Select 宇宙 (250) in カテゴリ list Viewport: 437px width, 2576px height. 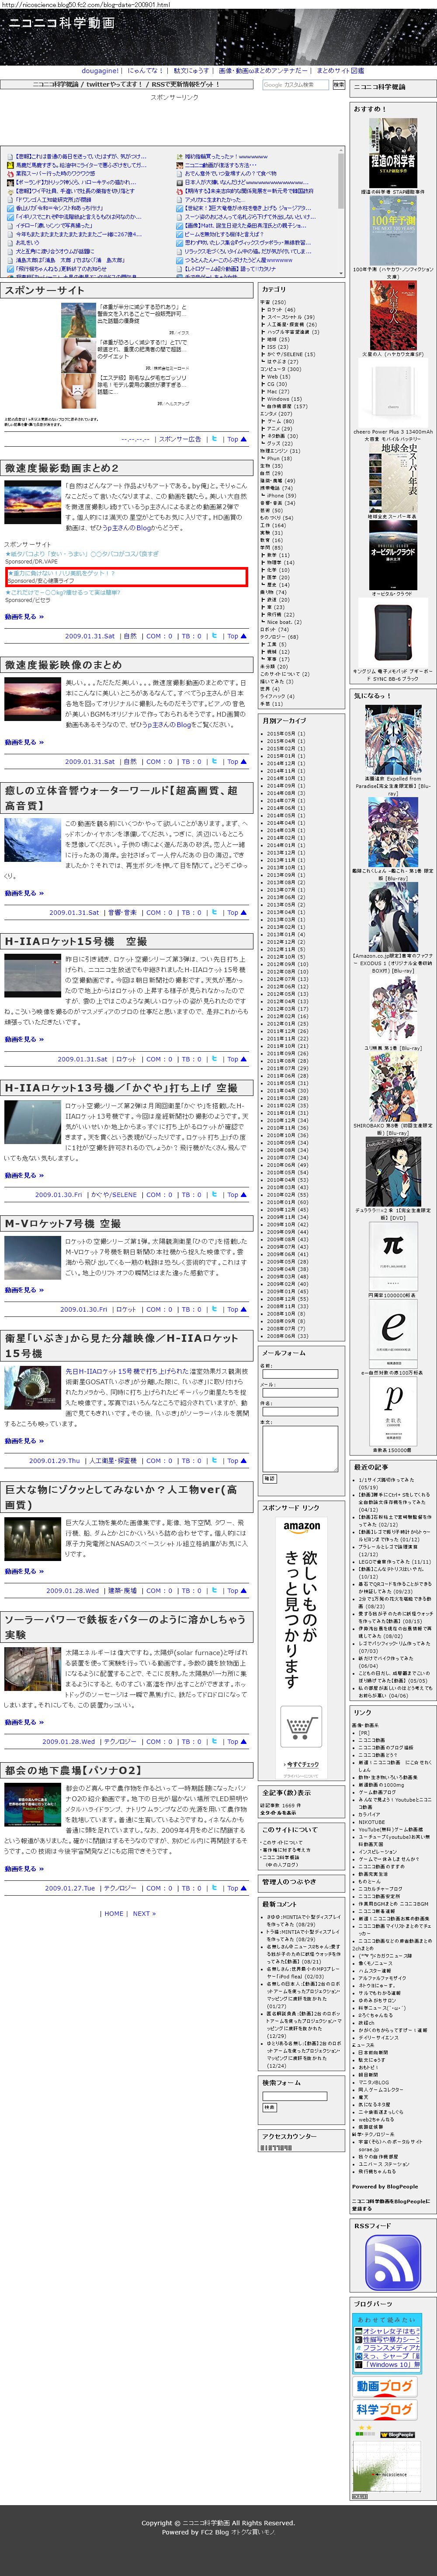pos(274,302)
